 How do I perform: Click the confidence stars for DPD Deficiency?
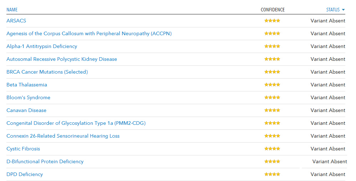(x=272, y=174)
